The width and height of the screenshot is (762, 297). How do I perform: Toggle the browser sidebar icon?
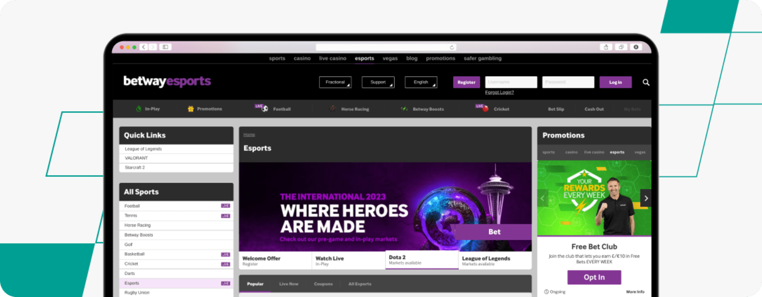(165, 47)
